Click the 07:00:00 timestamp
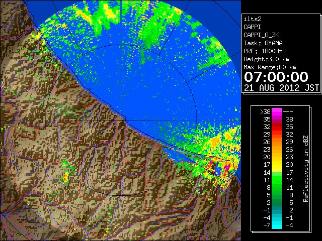This screenshot has width=322, height=241. click(x=276, y=77)
